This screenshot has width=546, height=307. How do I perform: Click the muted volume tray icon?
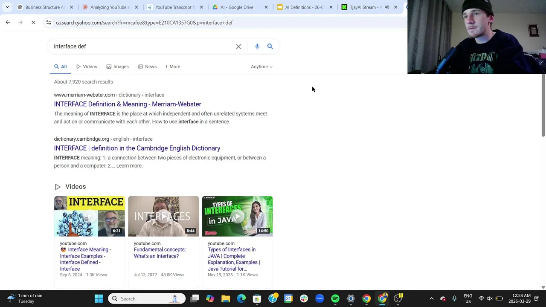490,298
